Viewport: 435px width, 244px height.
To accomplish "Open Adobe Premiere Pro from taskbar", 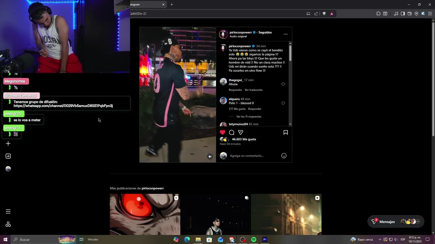I will pyautogui.click(x=265, y=240).
